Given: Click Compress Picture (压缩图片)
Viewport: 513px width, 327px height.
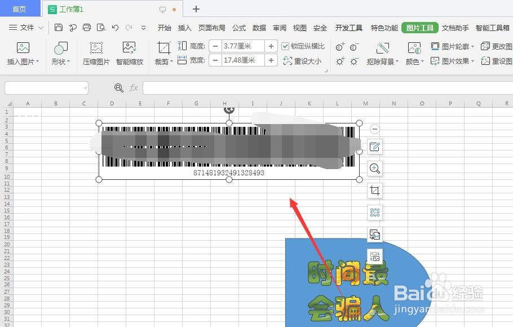Looking at the screenshot, I should [x=96, y=53].
